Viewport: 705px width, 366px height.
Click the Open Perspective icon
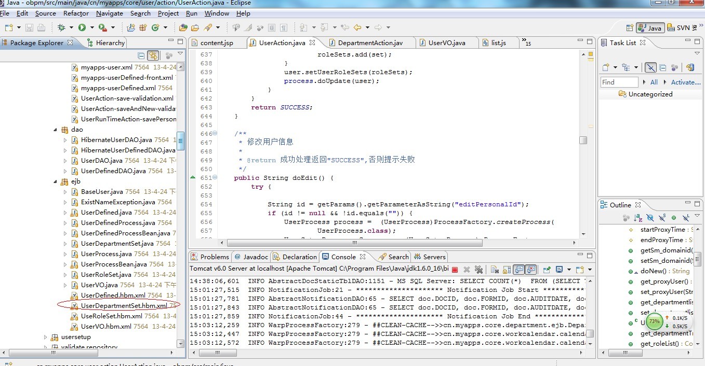click(630, 27)
